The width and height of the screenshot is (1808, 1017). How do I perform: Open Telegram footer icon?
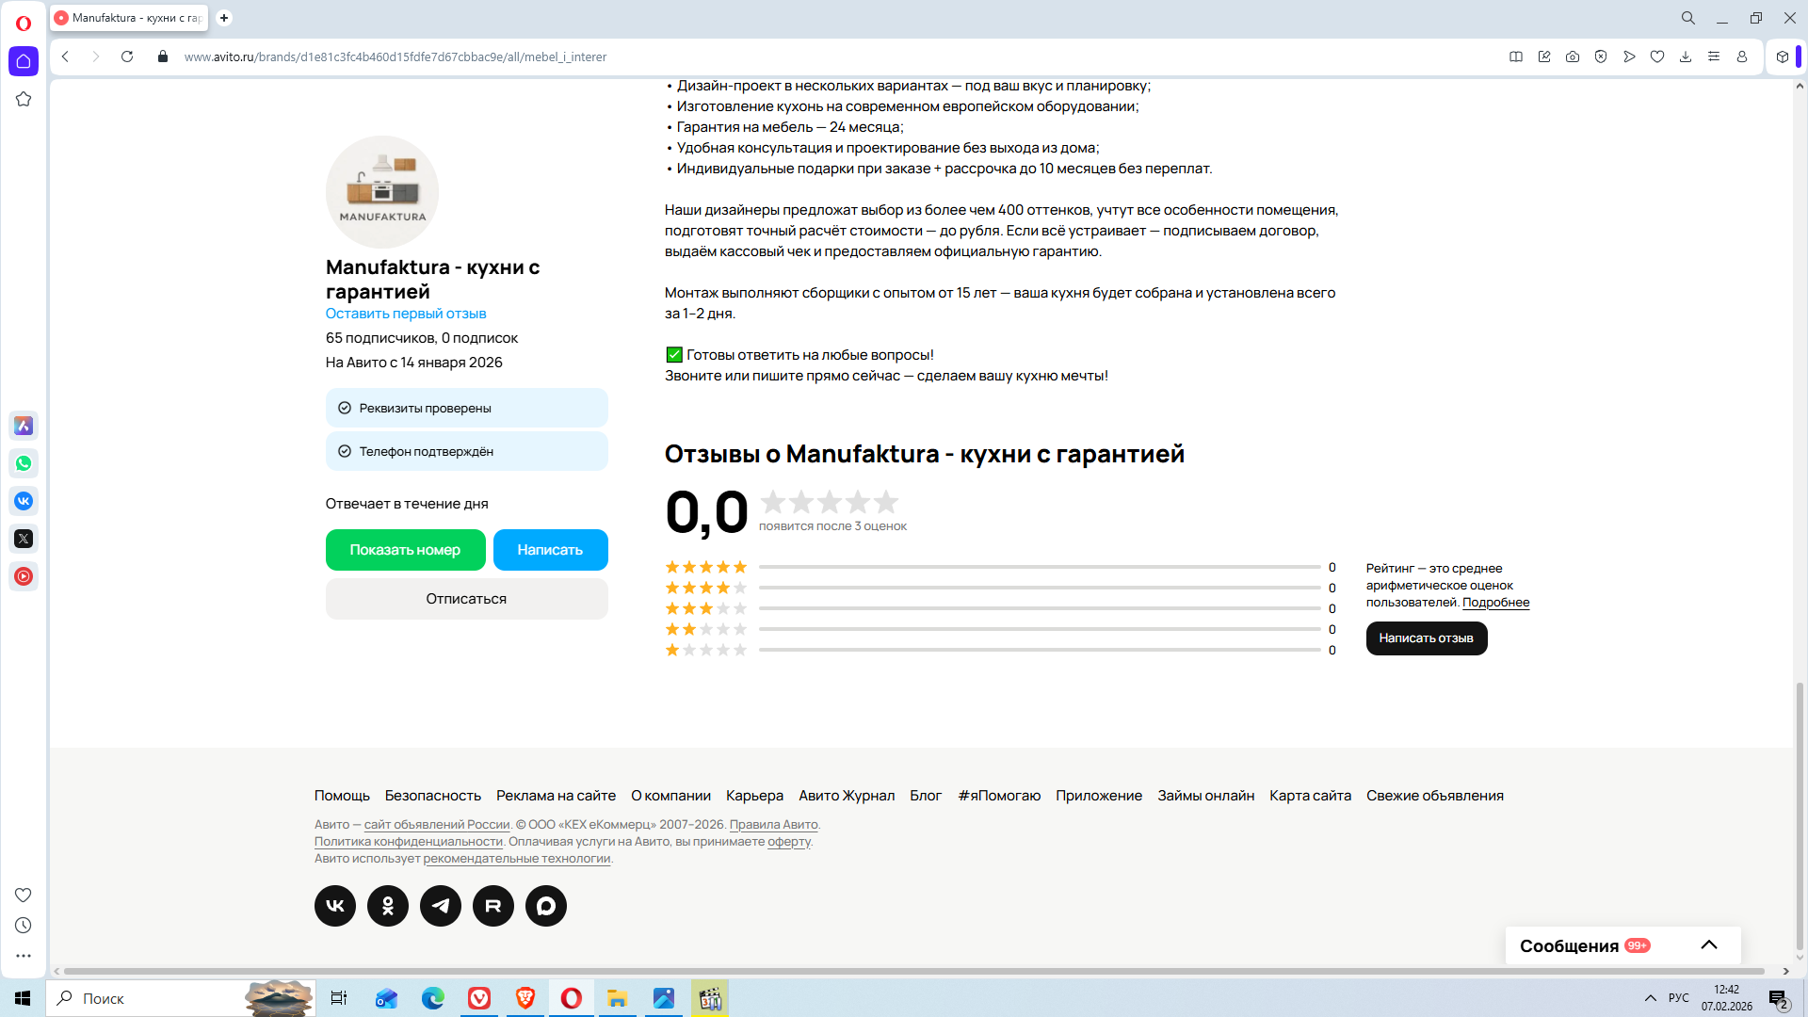pyautogui.click(x=441, y=906)
